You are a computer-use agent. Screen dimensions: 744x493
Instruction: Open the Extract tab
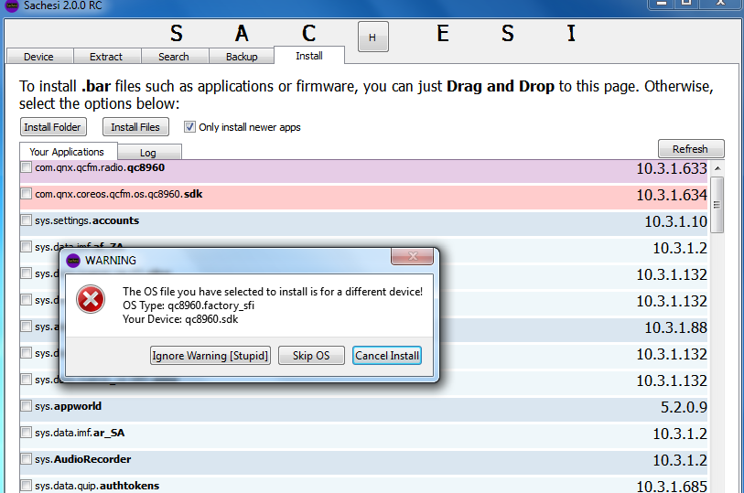106,57
